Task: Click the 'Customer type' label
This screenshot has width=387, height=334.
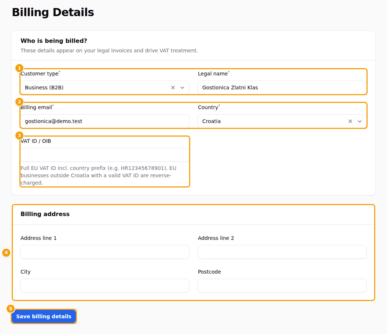Action: [x=40, y=74]
